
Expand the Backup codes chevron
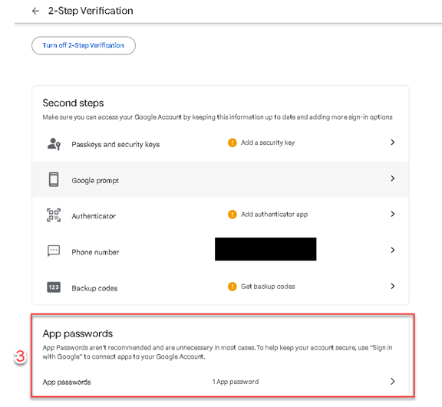pos(392,286)
